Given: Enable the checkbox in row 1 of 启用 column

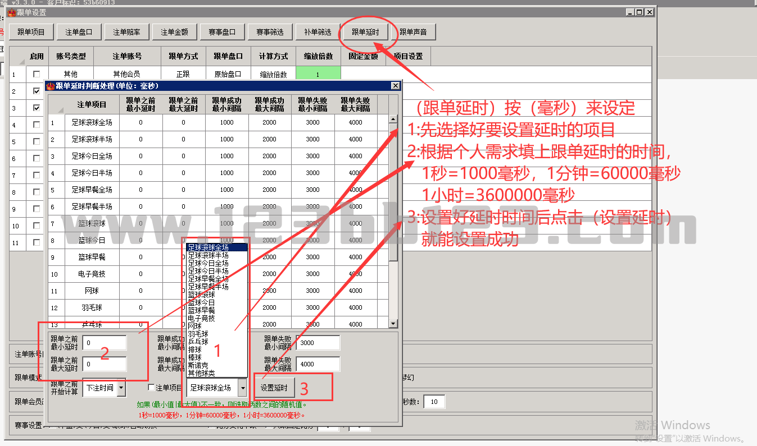Looking at the screenshot, I should (37, 74).
